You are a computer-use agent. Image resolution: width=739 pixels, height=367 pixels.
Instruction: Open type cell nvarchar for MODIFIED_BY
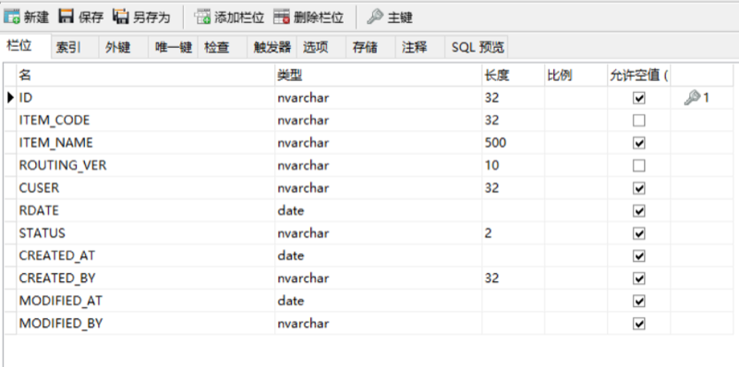point(379,324)
